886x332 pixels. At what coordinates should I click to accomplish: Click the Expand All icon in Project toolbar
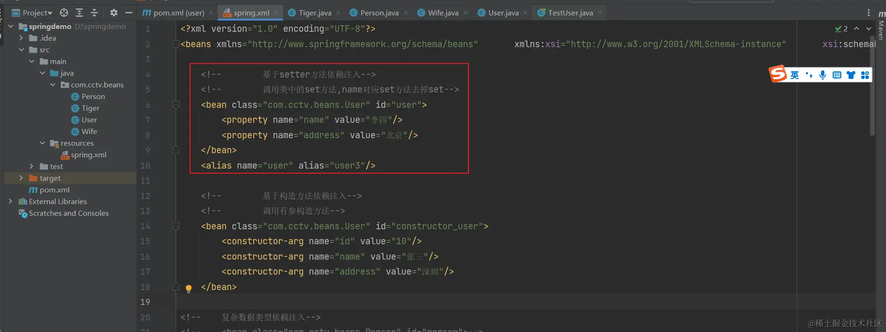tap(79, 13)
